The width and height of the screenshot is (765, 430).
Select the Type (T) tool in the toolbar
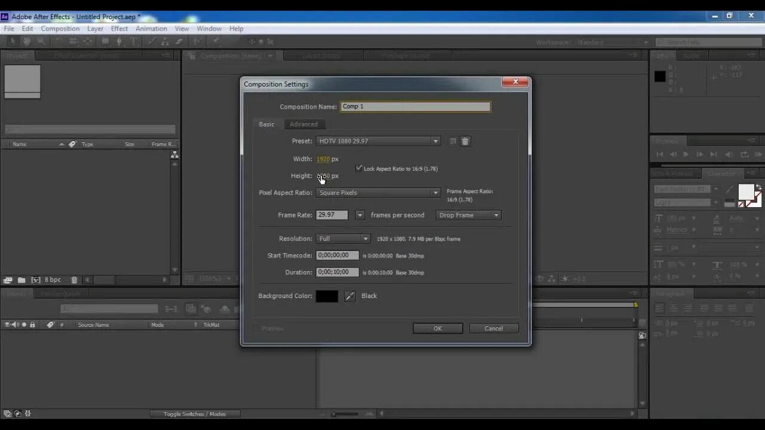point(133,41)
